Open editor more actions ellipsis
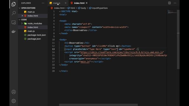Screen dimensions: 189x106 (x=175, y=3)
